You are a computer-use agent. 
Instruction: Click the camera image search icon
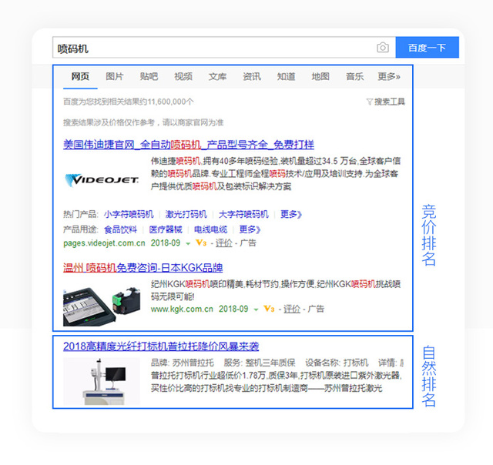(x=383, y=48)
